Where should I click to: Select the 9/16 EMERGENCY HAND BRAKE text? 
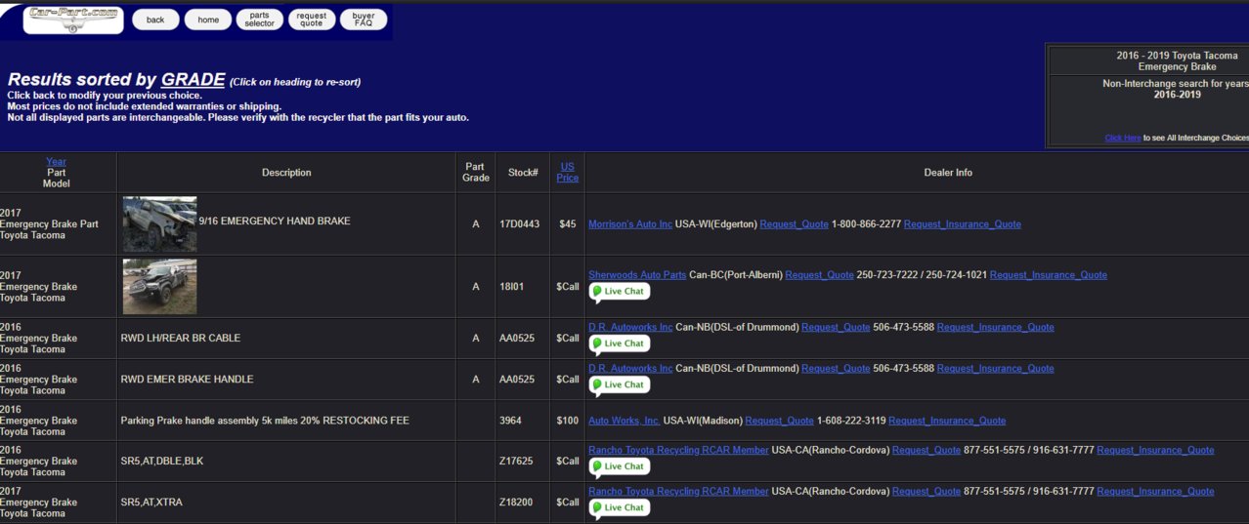pyautogui.click(x=275, y=222)
